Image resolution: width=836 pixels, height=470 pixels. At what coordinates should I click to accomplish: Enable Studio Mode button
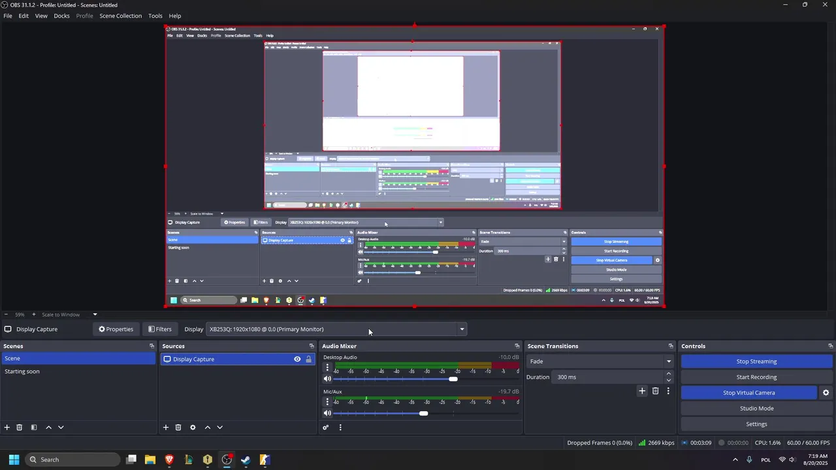click(x=756, y=409)
